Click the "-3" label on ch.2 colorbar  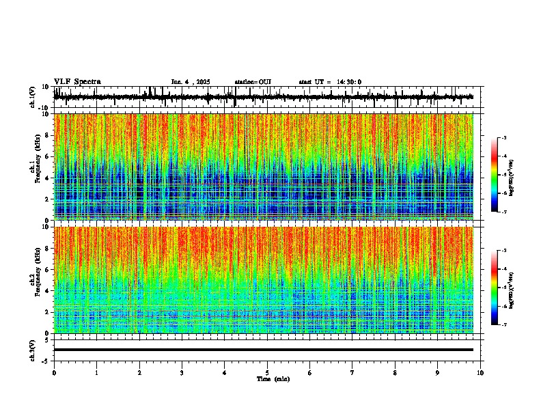click(503, 251)
